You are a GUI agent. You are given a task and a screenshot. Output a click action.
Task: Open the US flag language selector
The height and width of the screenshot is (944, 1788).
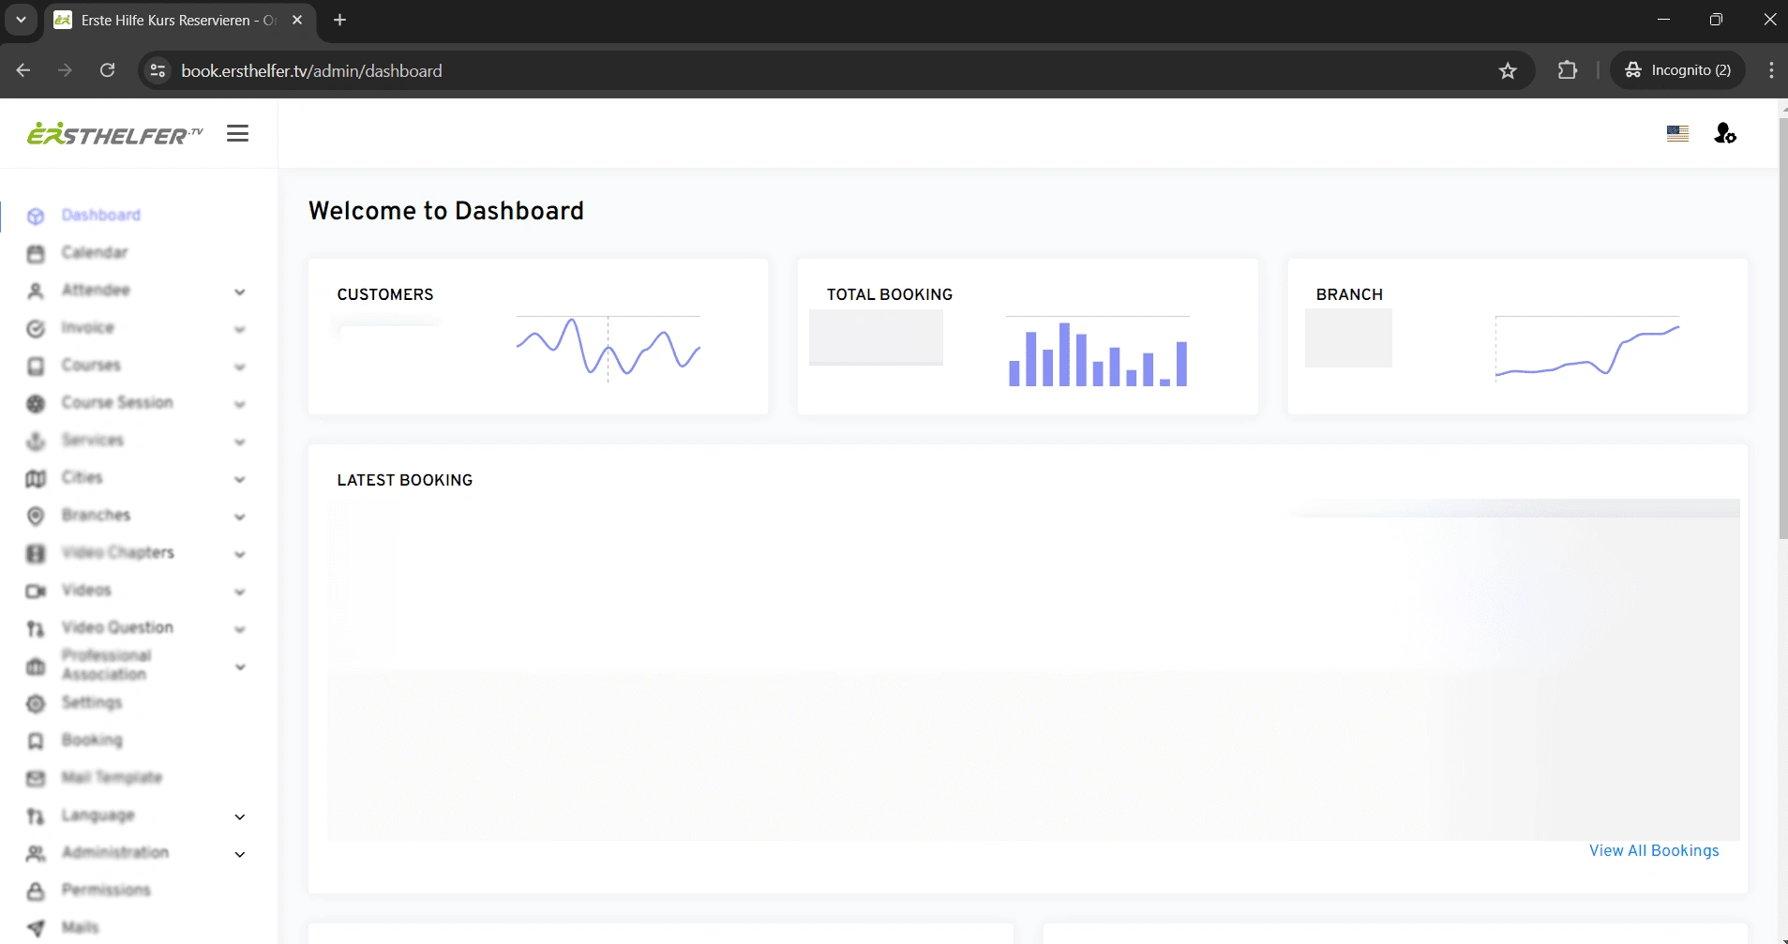(x=1677, y=134)
